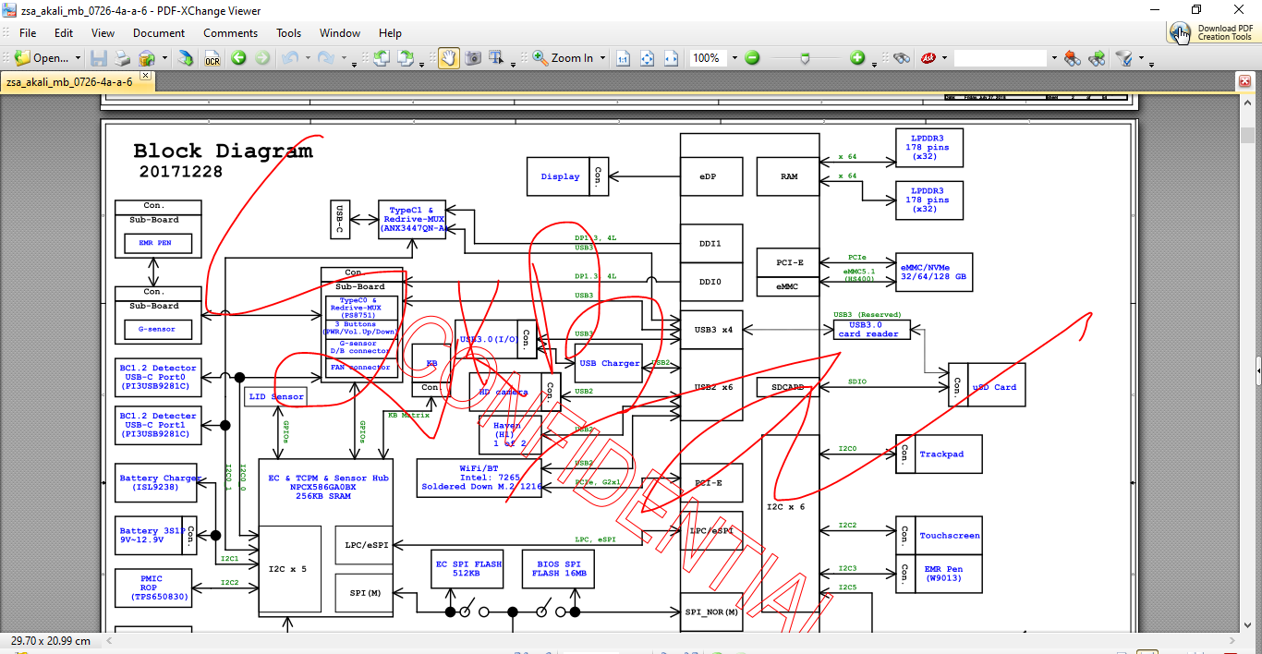This screenshot has height=654, width=1262.
Task: Click the Open folder icon
Action: coord(22,58)
